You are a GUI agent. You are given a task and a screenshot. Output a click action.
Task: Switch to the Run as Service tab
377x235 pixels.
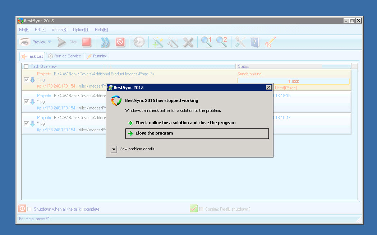pos(65,56)
